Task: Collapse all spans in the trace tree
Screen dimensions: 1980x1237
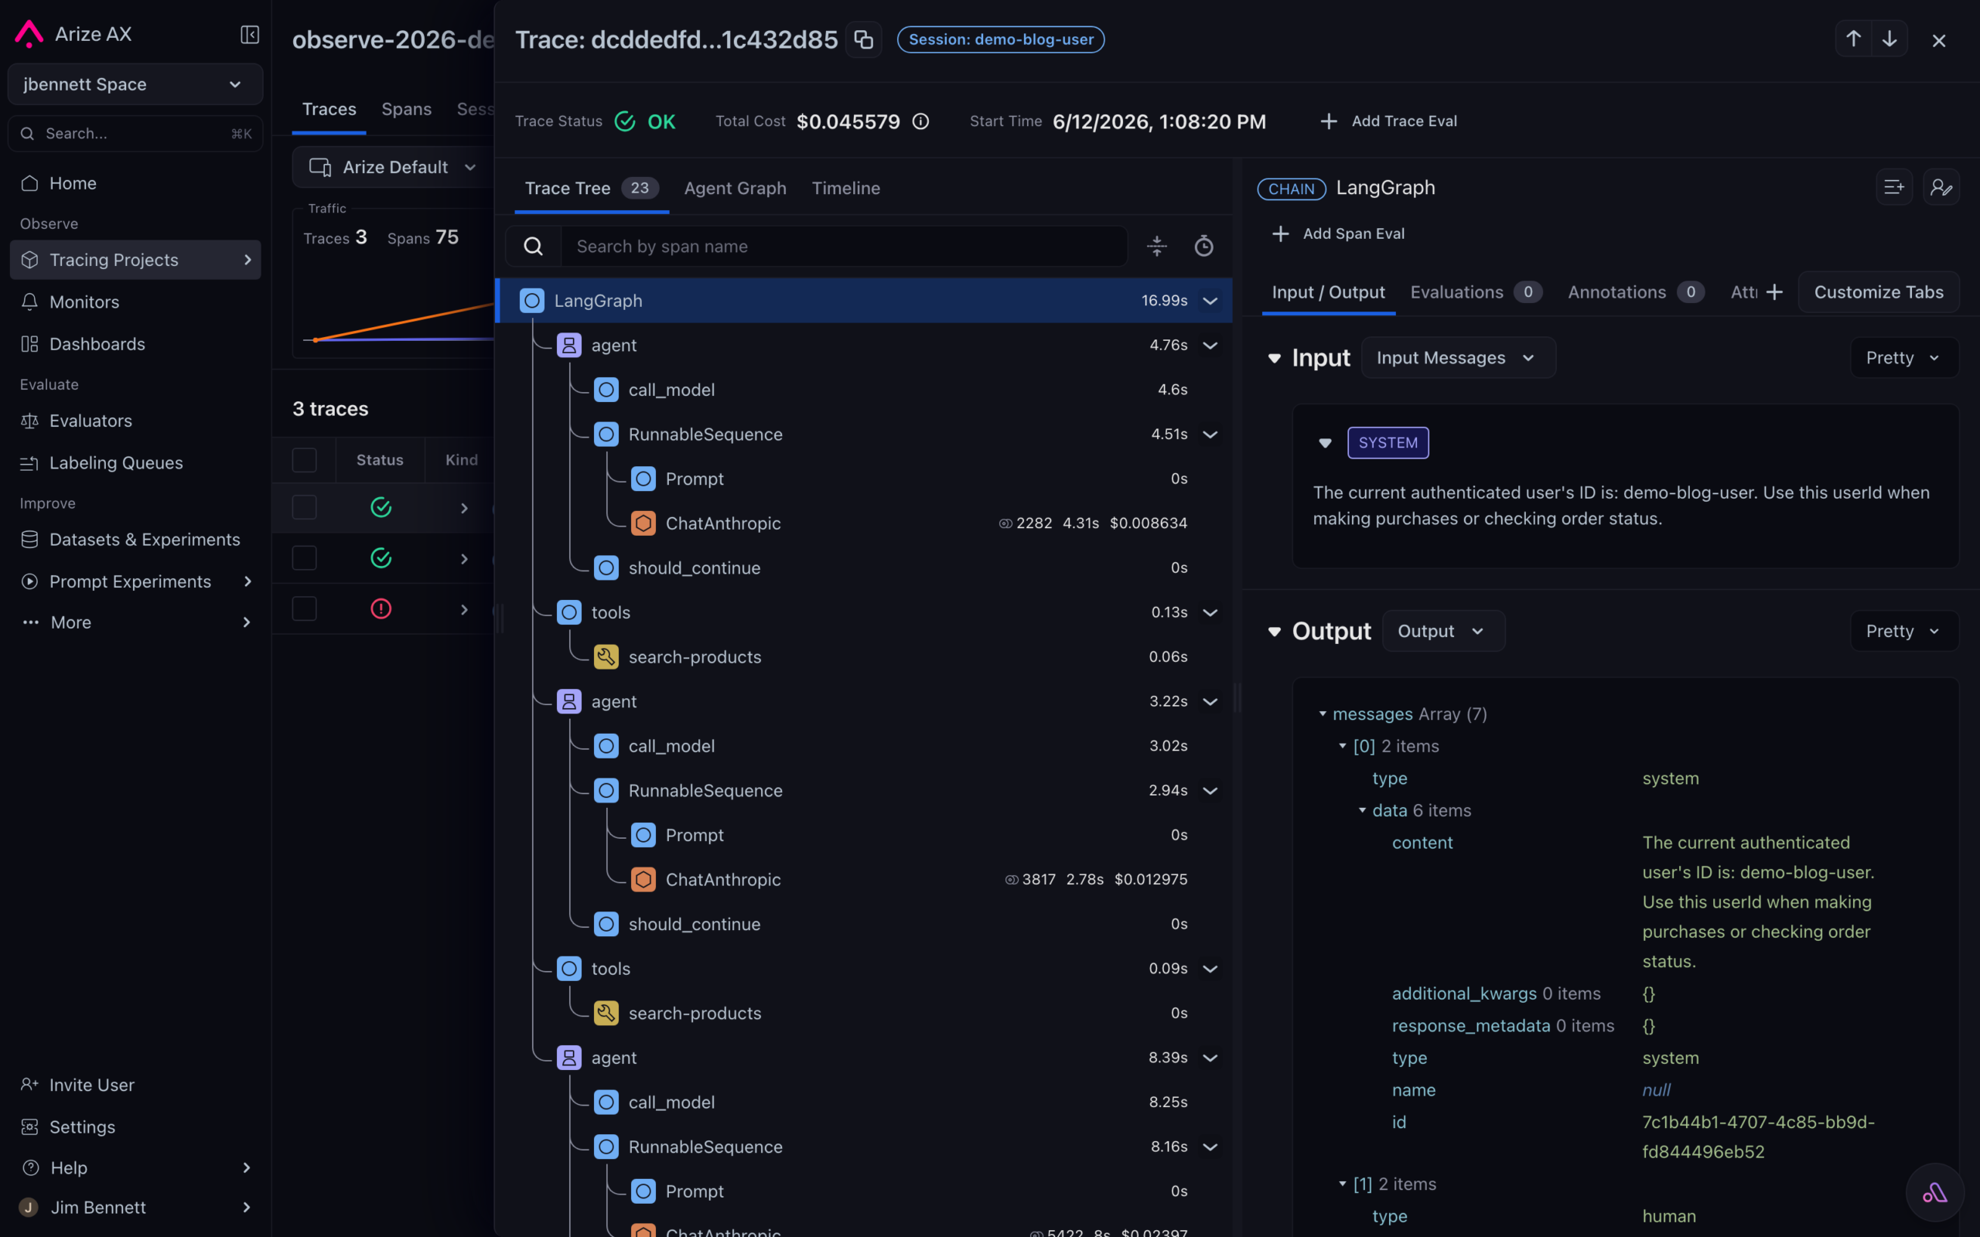Action: (x=1157, y=247)
